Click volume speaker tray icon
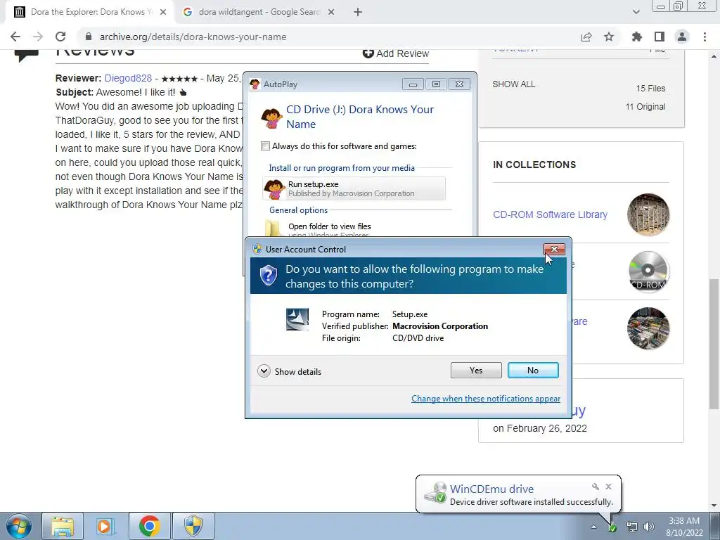 [x=649, y=527]
